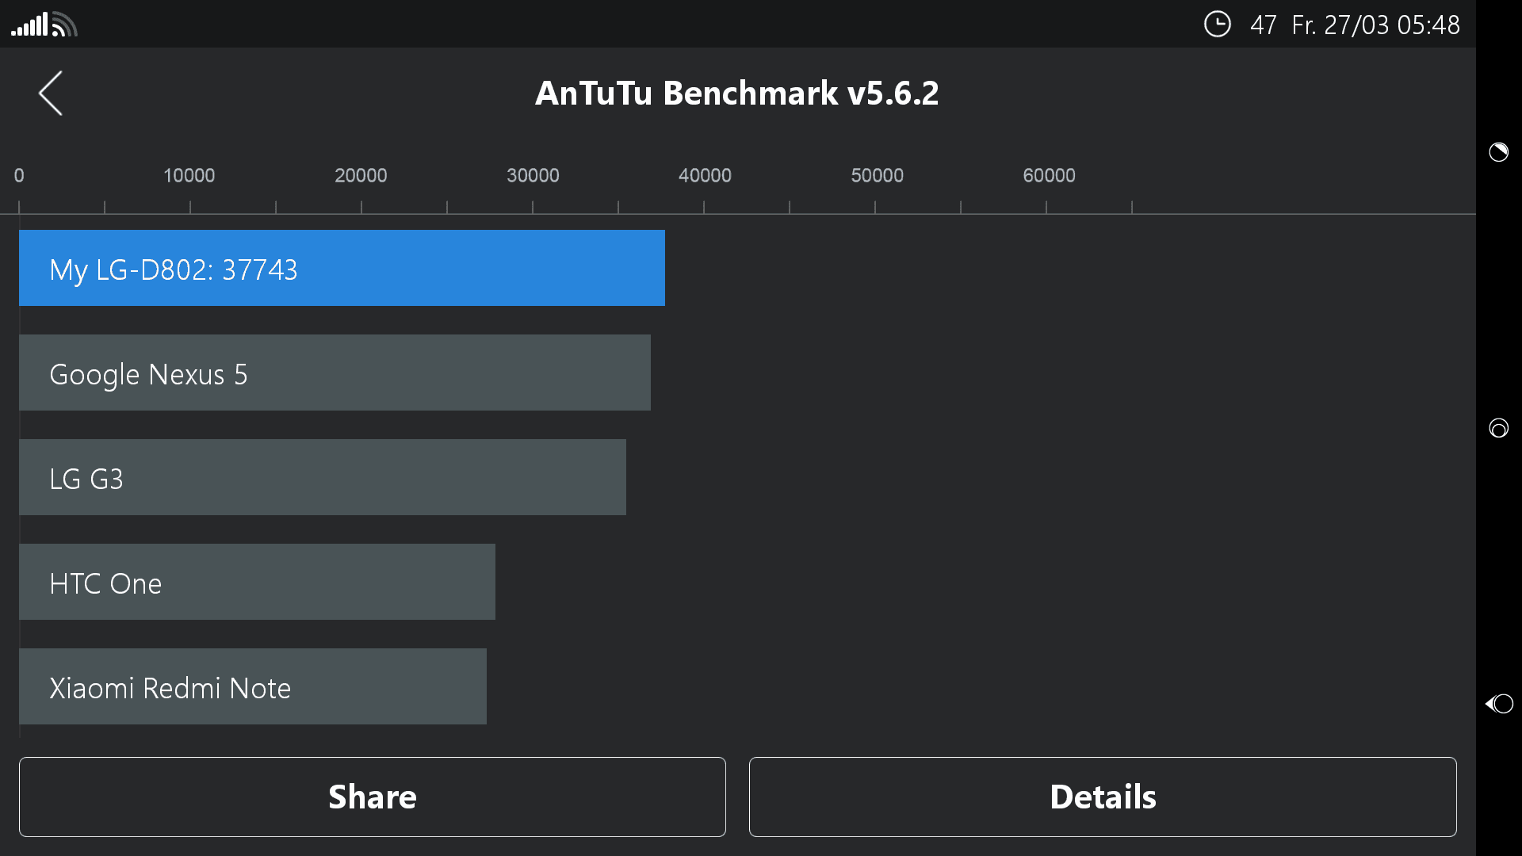The width and height of the screenshot is (1522, 856).
Task: Select the LG G3 comparison bar
Action: [323, 477]
